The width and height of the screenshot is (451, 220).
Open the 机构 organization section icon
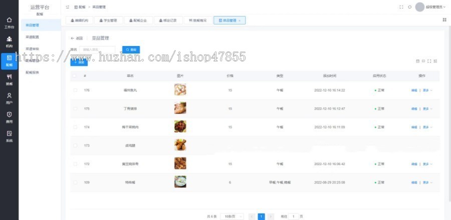[9, 39]
